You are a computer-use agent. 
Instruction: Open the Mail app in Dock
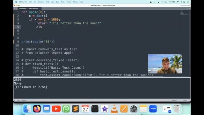(x=47, y=109)
